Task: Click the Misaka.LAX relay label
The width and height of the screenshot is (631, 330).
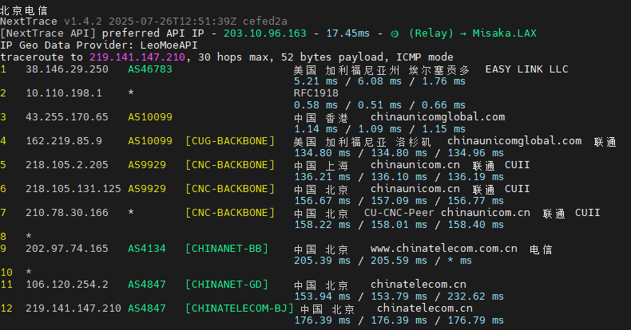Action: tap(504, 33)
